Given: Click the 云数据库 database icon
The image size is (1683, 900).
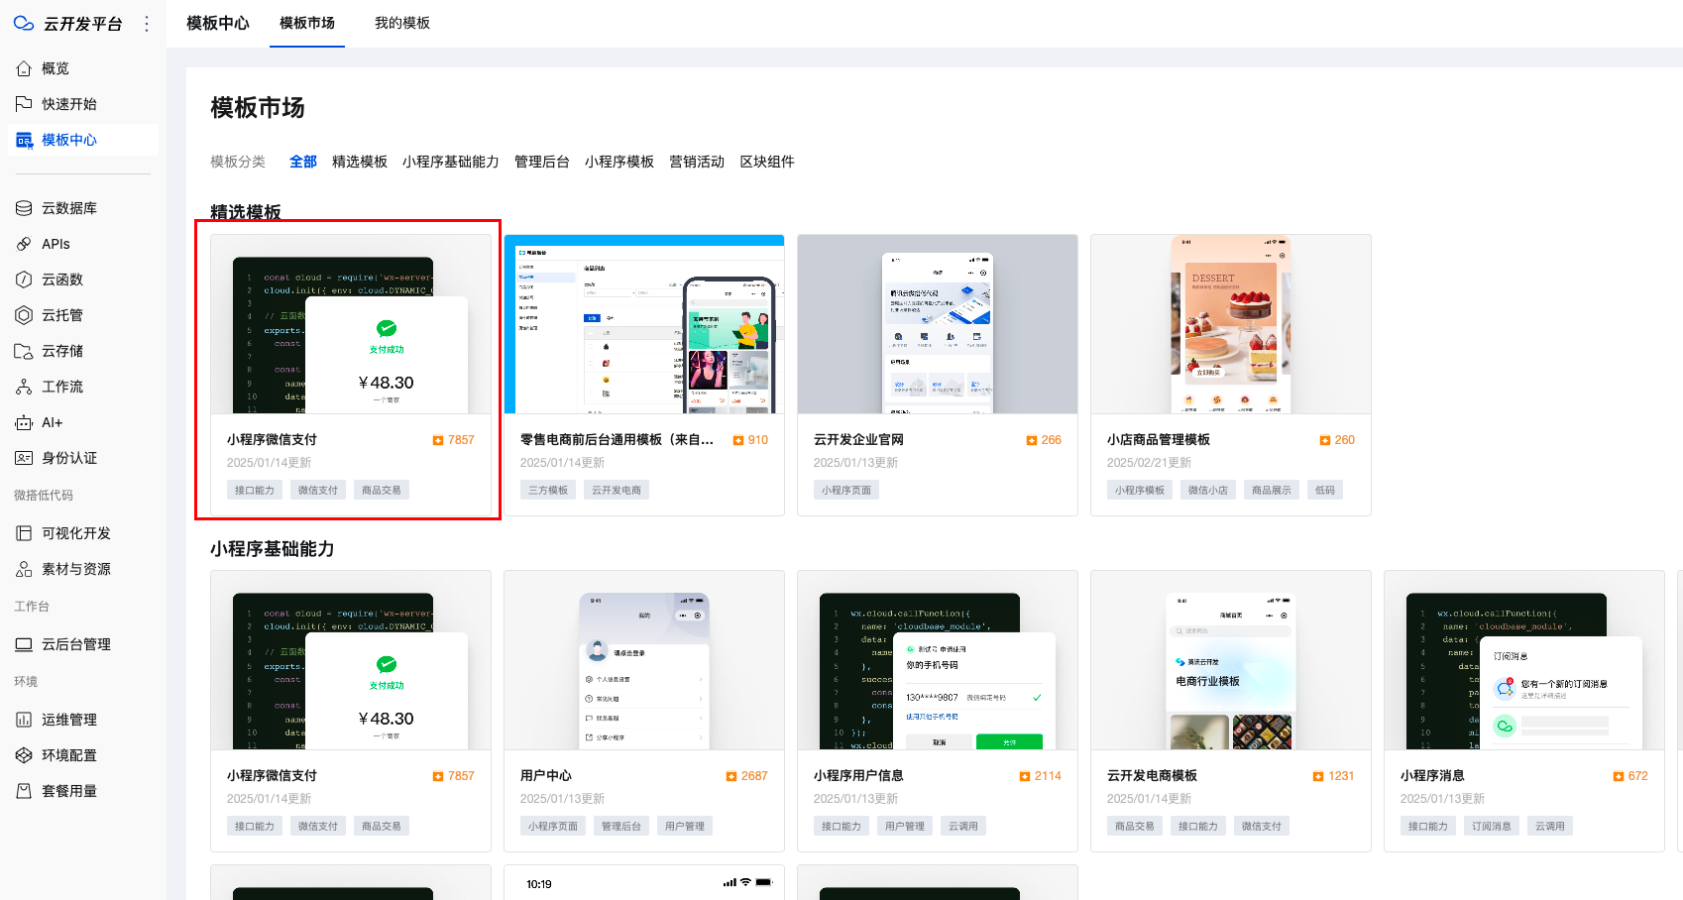Looking at the screenshot, I should click(x=24, y=208).
